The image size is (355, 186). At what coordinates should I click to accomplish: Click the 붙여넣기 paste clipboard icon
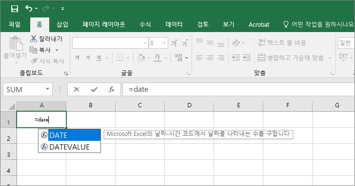click(16, 43)
